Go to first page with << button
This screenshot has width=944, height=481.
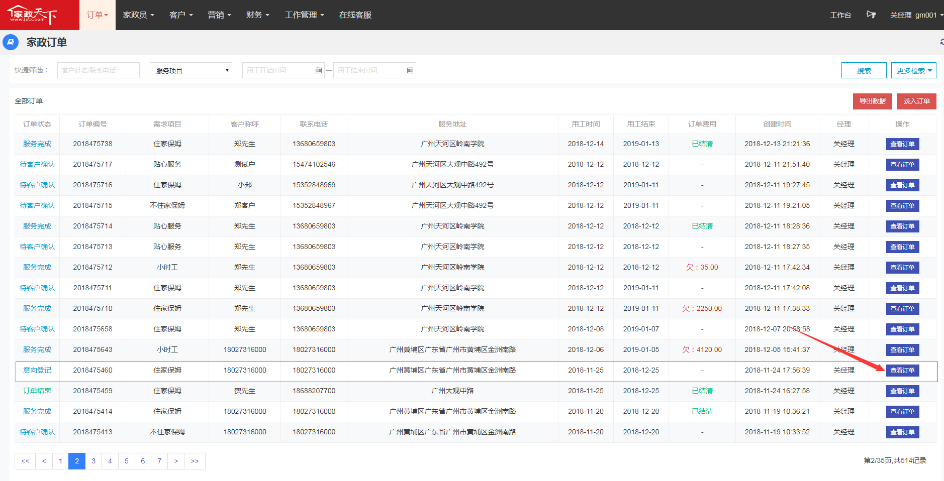click(x=25, y=461)
